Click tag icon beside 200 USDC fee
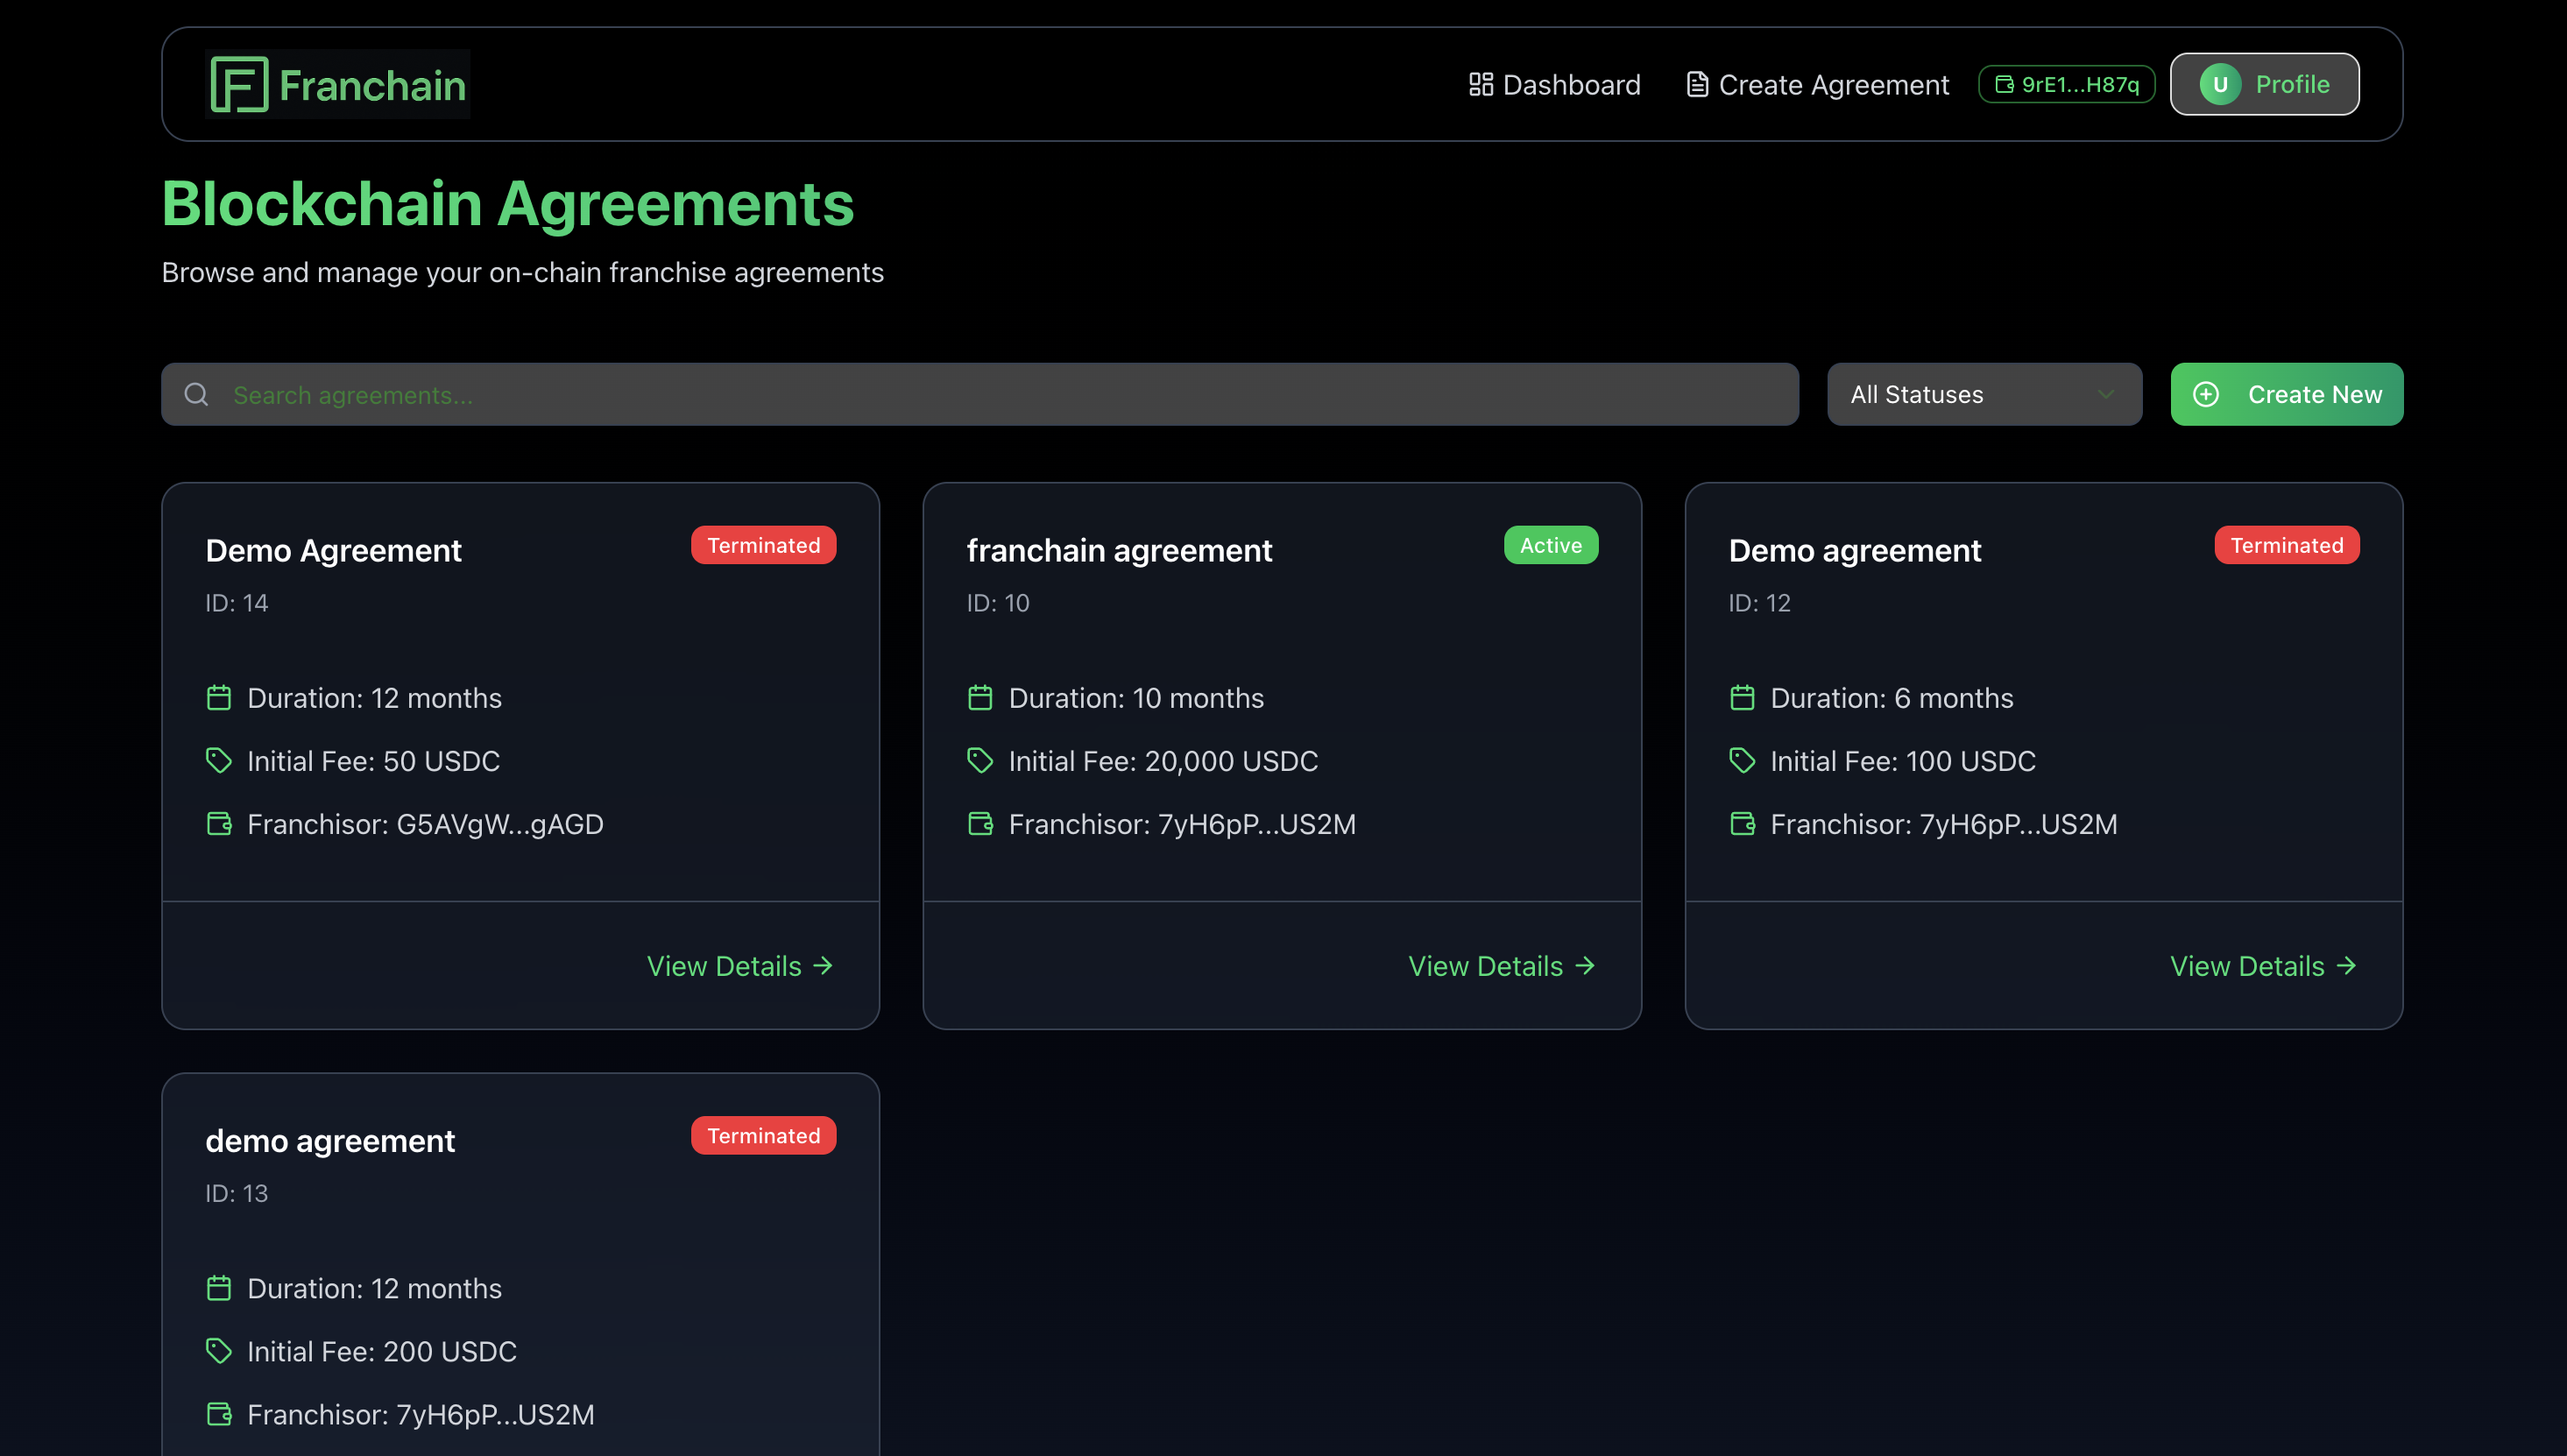 pyautogui.click(x=219, y=1350)
